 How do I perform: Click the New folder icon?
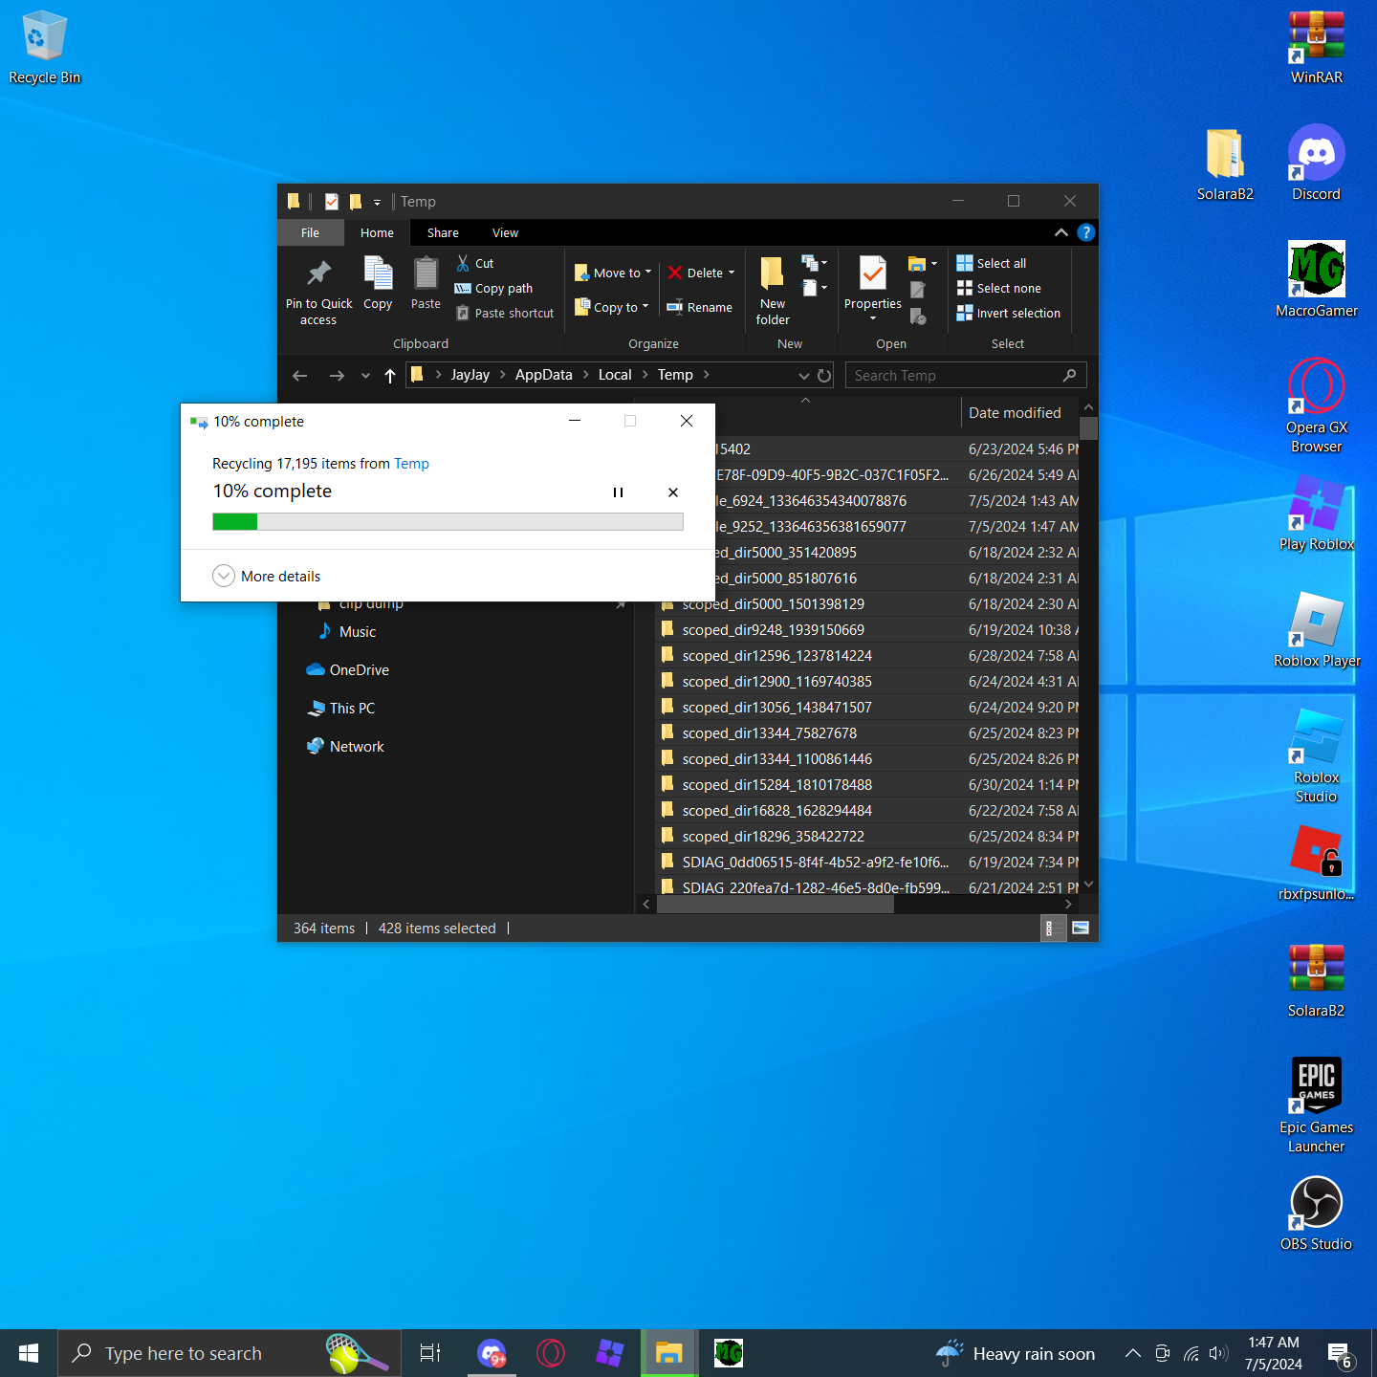(x=772, y=275)
